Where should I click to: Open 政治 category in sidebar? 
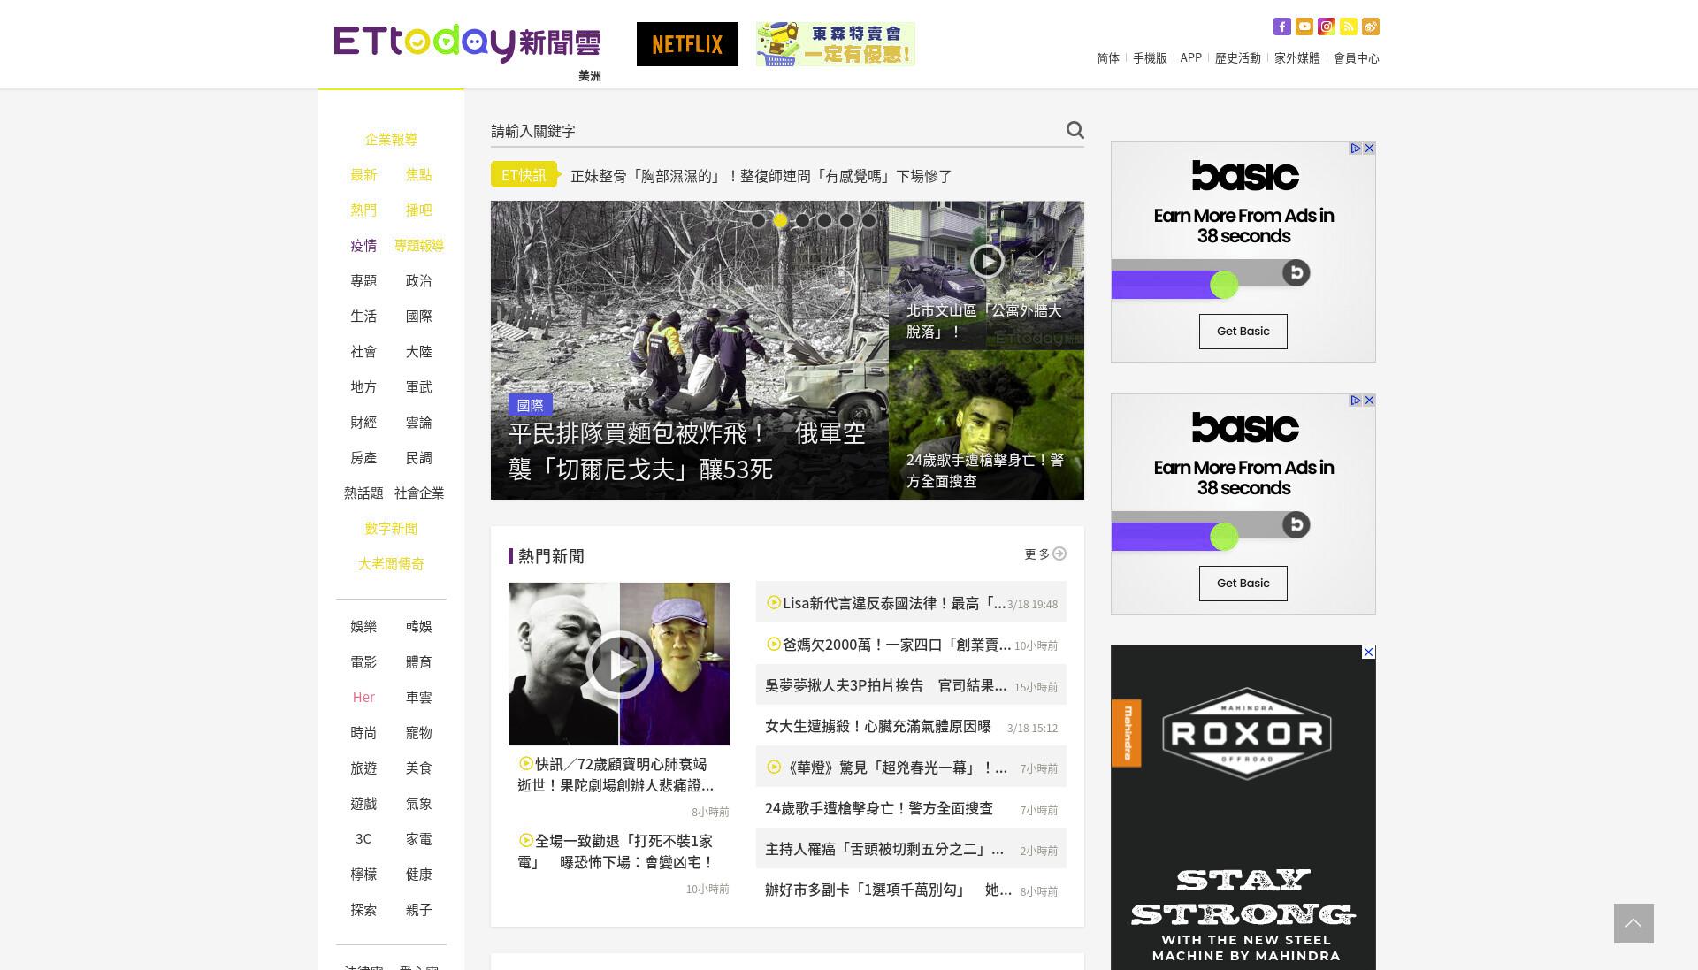[x=418, y=281]
